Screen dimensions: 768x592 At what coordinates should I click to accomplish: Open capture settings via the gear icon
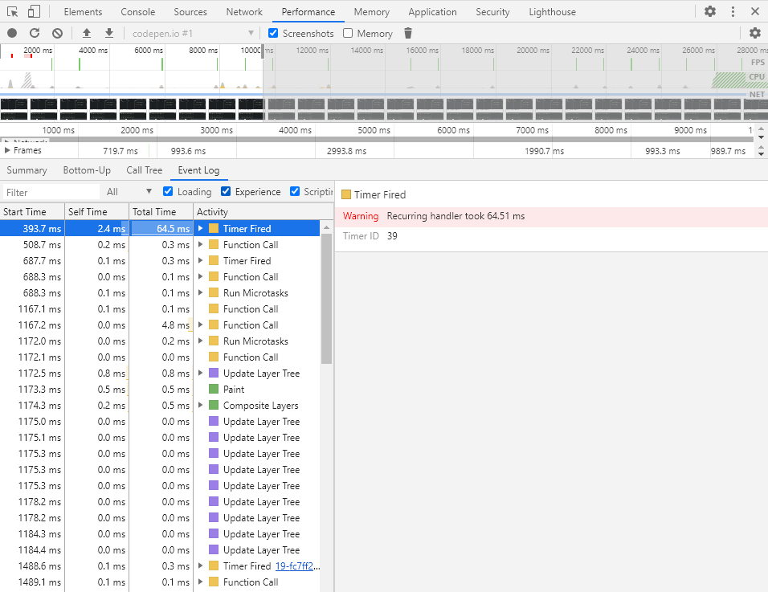755,33
